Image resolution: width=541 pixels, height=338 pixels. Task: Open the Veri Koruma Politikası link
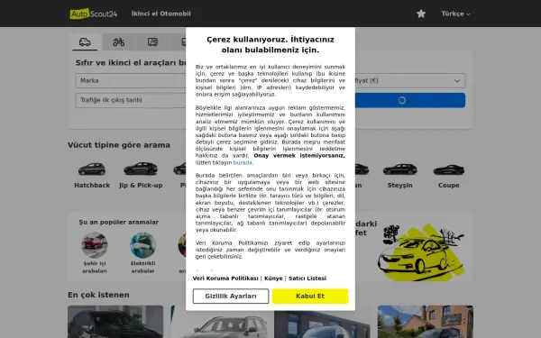[x=225, y=279]
